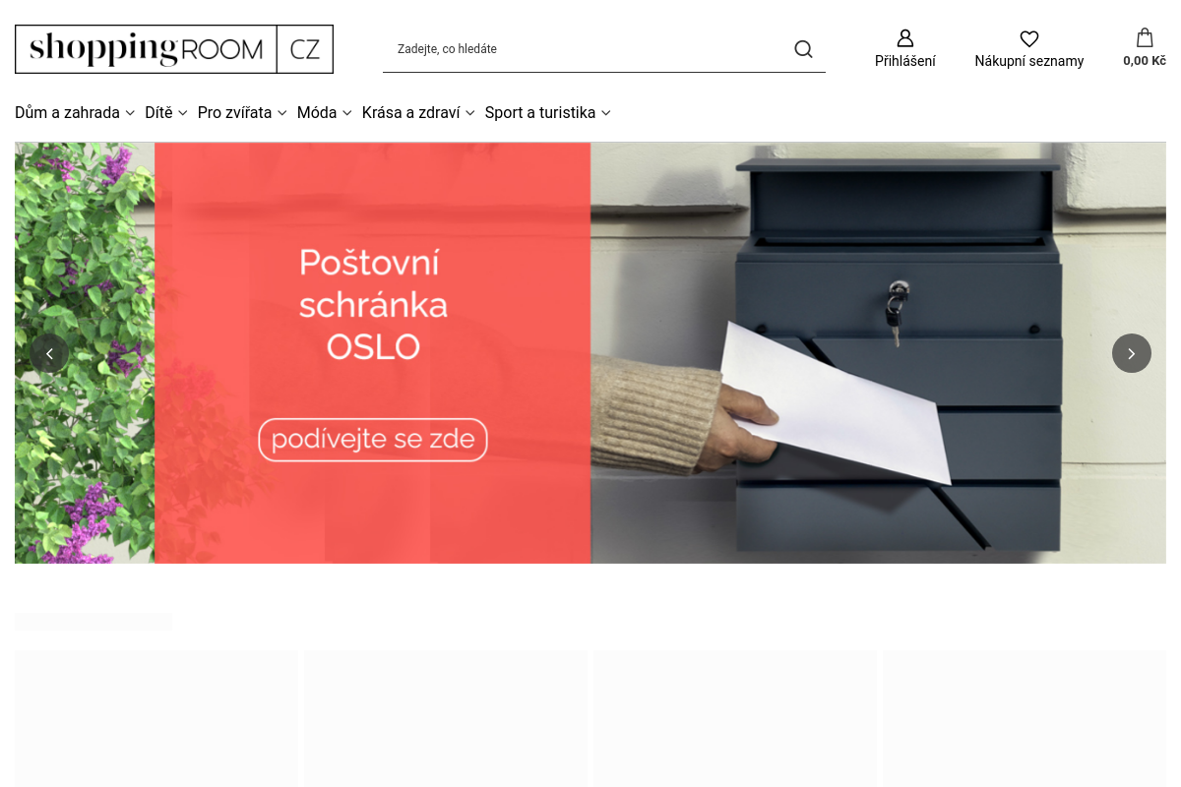Expand the Dítě category dropdown
The width and height of the screenshot is (1181, 787).
(x=166, y=113)
